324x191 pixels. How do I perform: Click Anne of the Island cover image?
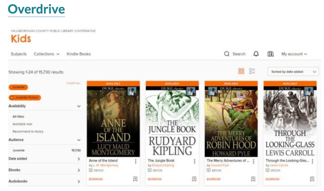pos(113,121)
